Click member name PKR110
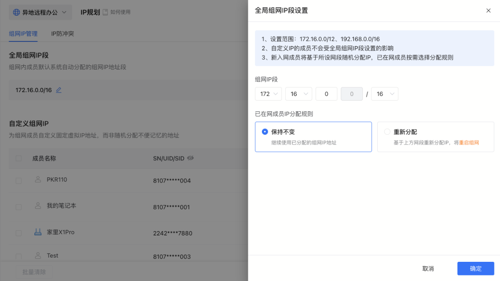Viewport: 500px width, 281px height. pos(57,180)
